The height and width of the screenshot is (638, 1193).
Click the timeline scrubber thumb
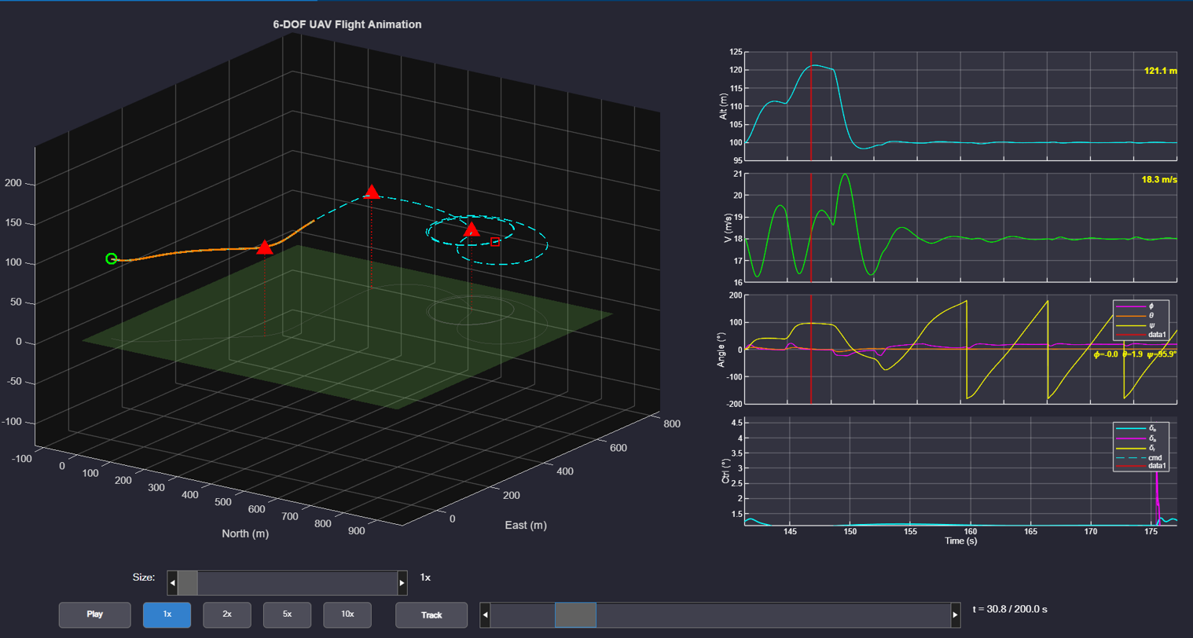click(575, 615)
